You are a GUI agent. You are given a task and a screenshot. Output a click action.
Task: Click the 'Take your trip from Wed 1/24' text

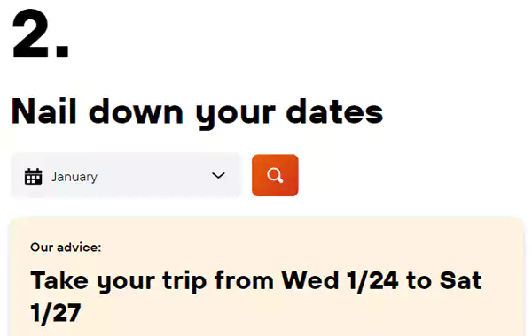[215, 281]
